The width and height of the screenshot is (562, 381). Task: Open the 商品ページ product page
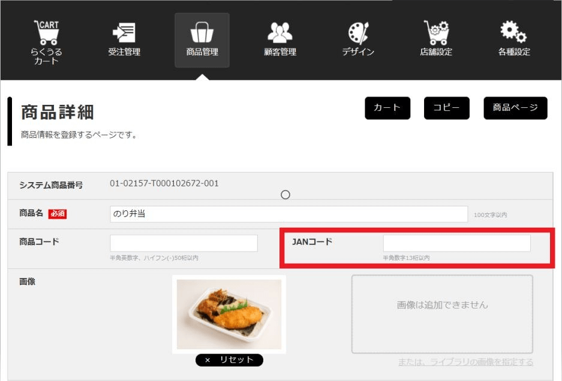click(x=515, y=108)
